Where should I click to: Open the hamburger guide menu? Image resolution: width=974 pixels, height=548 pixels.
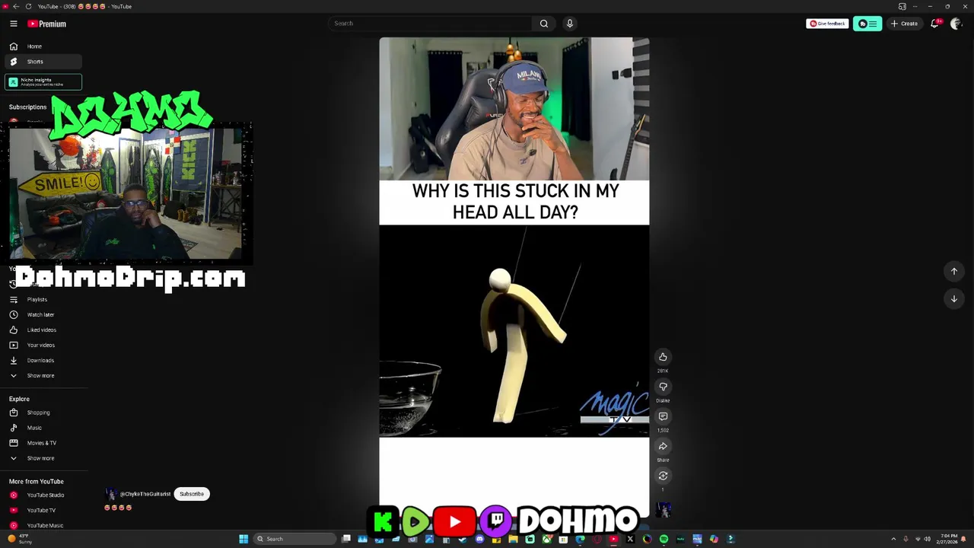click(x=13, y=24)
